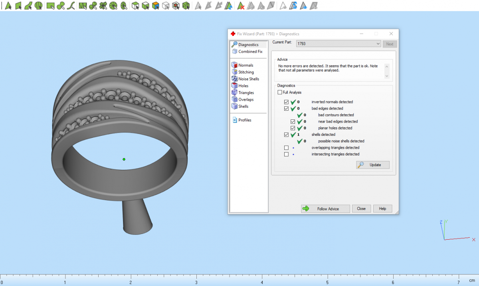The image size is (479, 286).
Task: Click the red X delete triangle toolbar icon
Action: pos(241,6)
